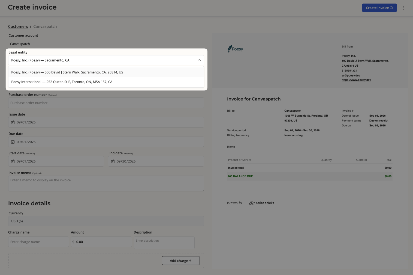This screenshot has height=275, width=413.
Task: Click the 'Invoice for Canvaspatch' heading
Action: click(x=254, y=99)
